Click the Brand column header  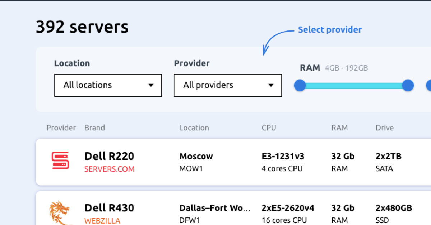coord(94,128)
